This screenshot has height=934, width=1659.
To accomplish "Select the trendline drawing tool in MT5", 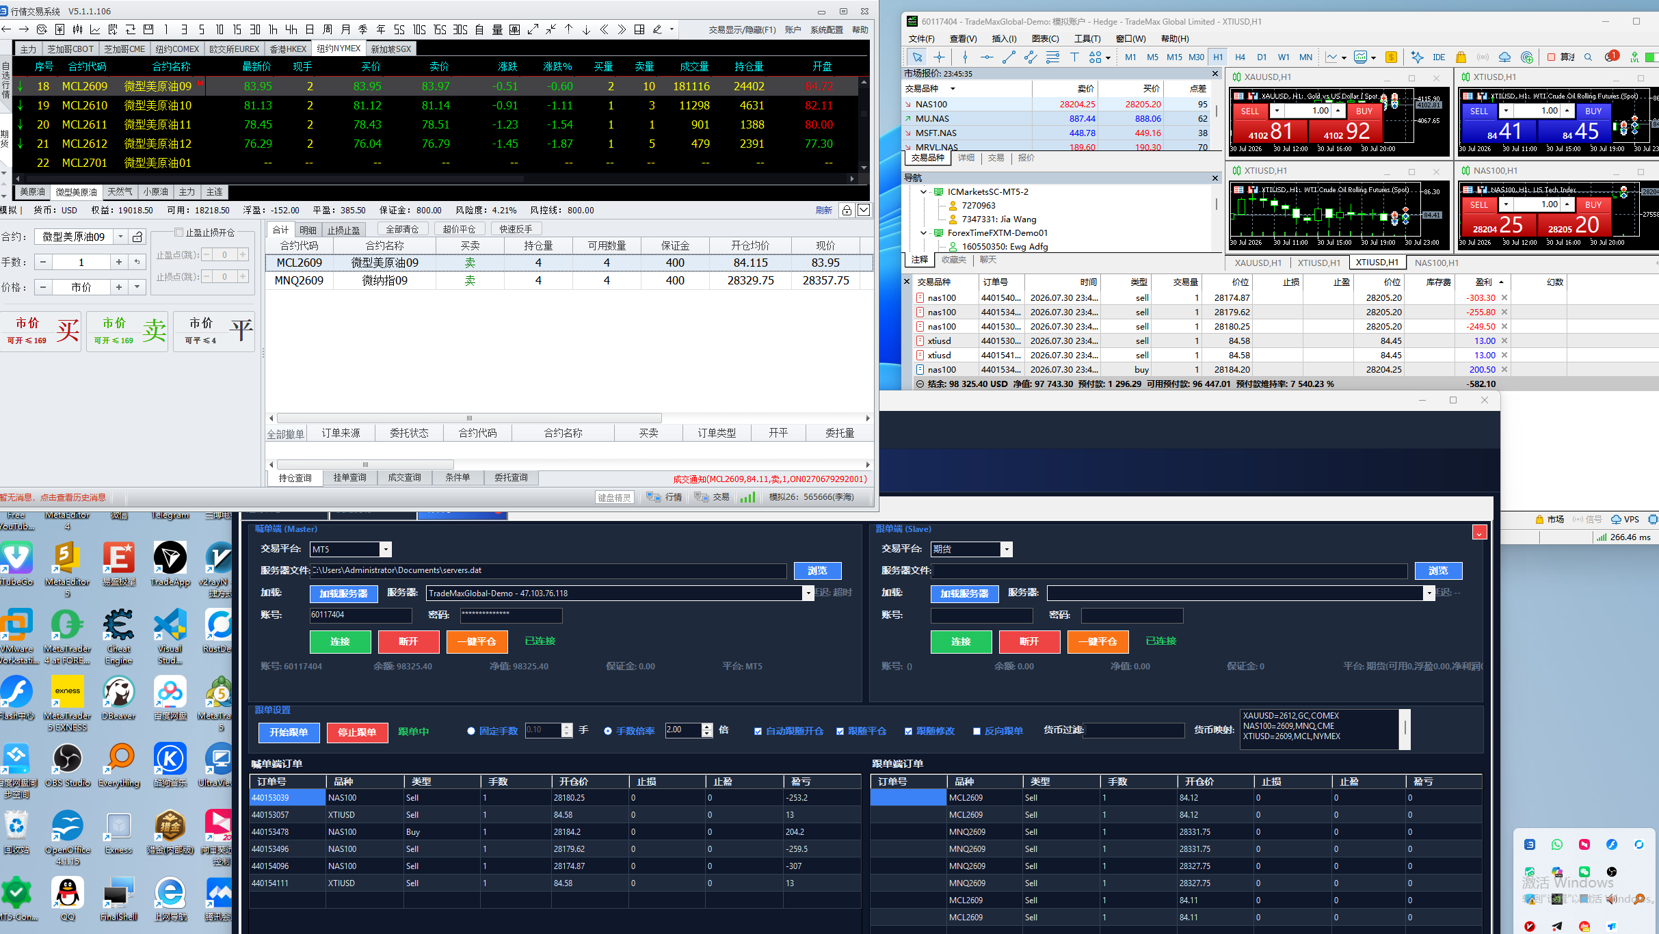I will coord(1009,57).
